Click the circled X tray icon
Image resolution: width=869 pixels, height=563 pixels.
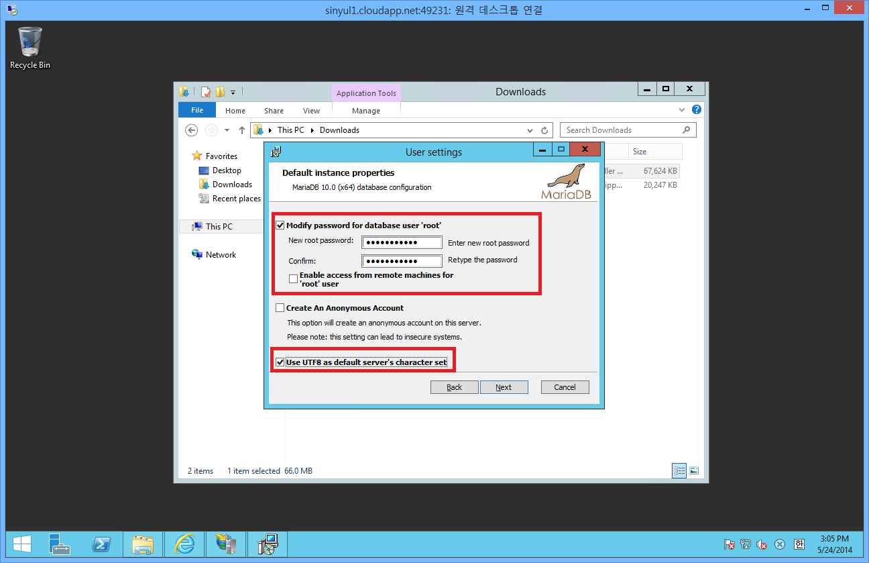click(780, 544)
